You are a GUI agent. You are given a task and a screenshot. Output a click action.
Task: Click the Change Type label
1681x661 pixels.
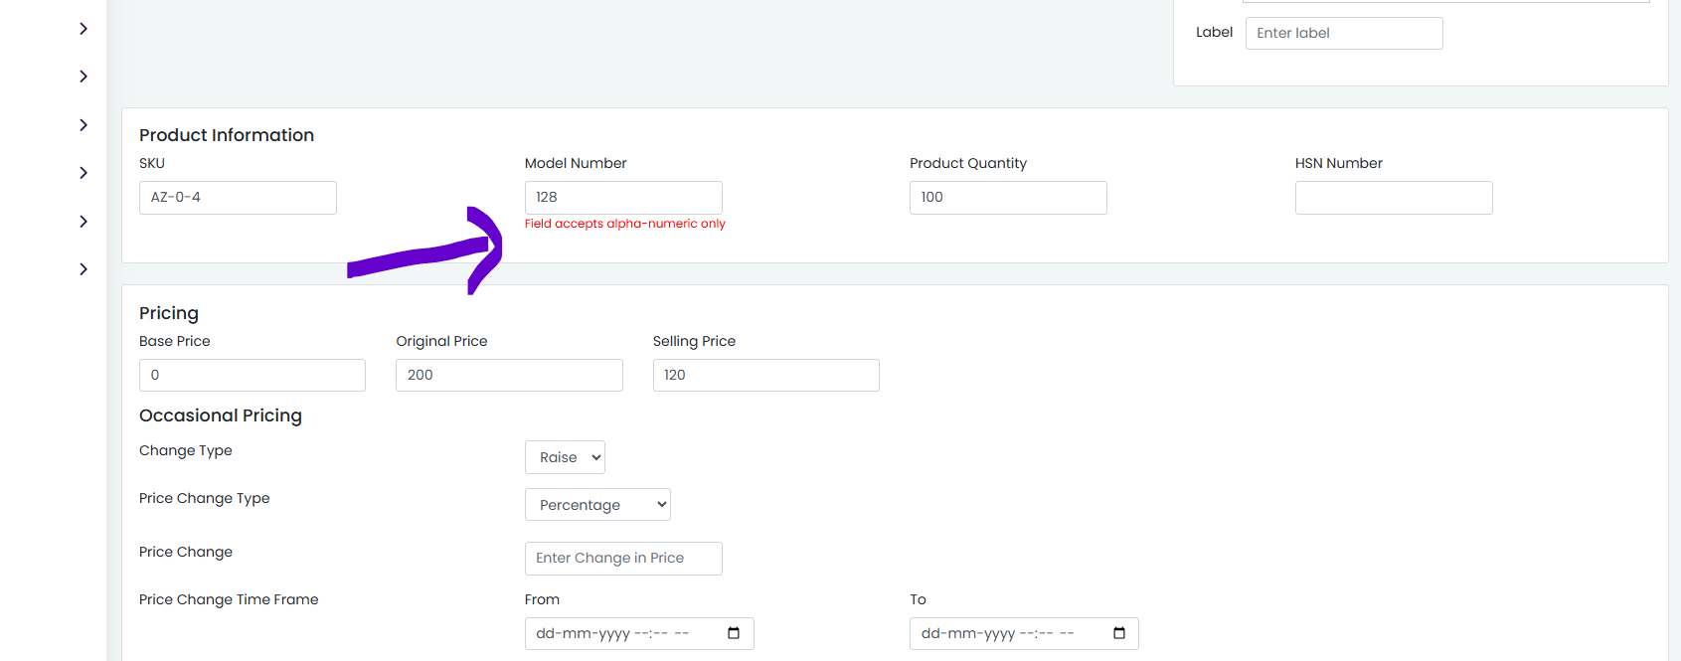click(186, 450)
